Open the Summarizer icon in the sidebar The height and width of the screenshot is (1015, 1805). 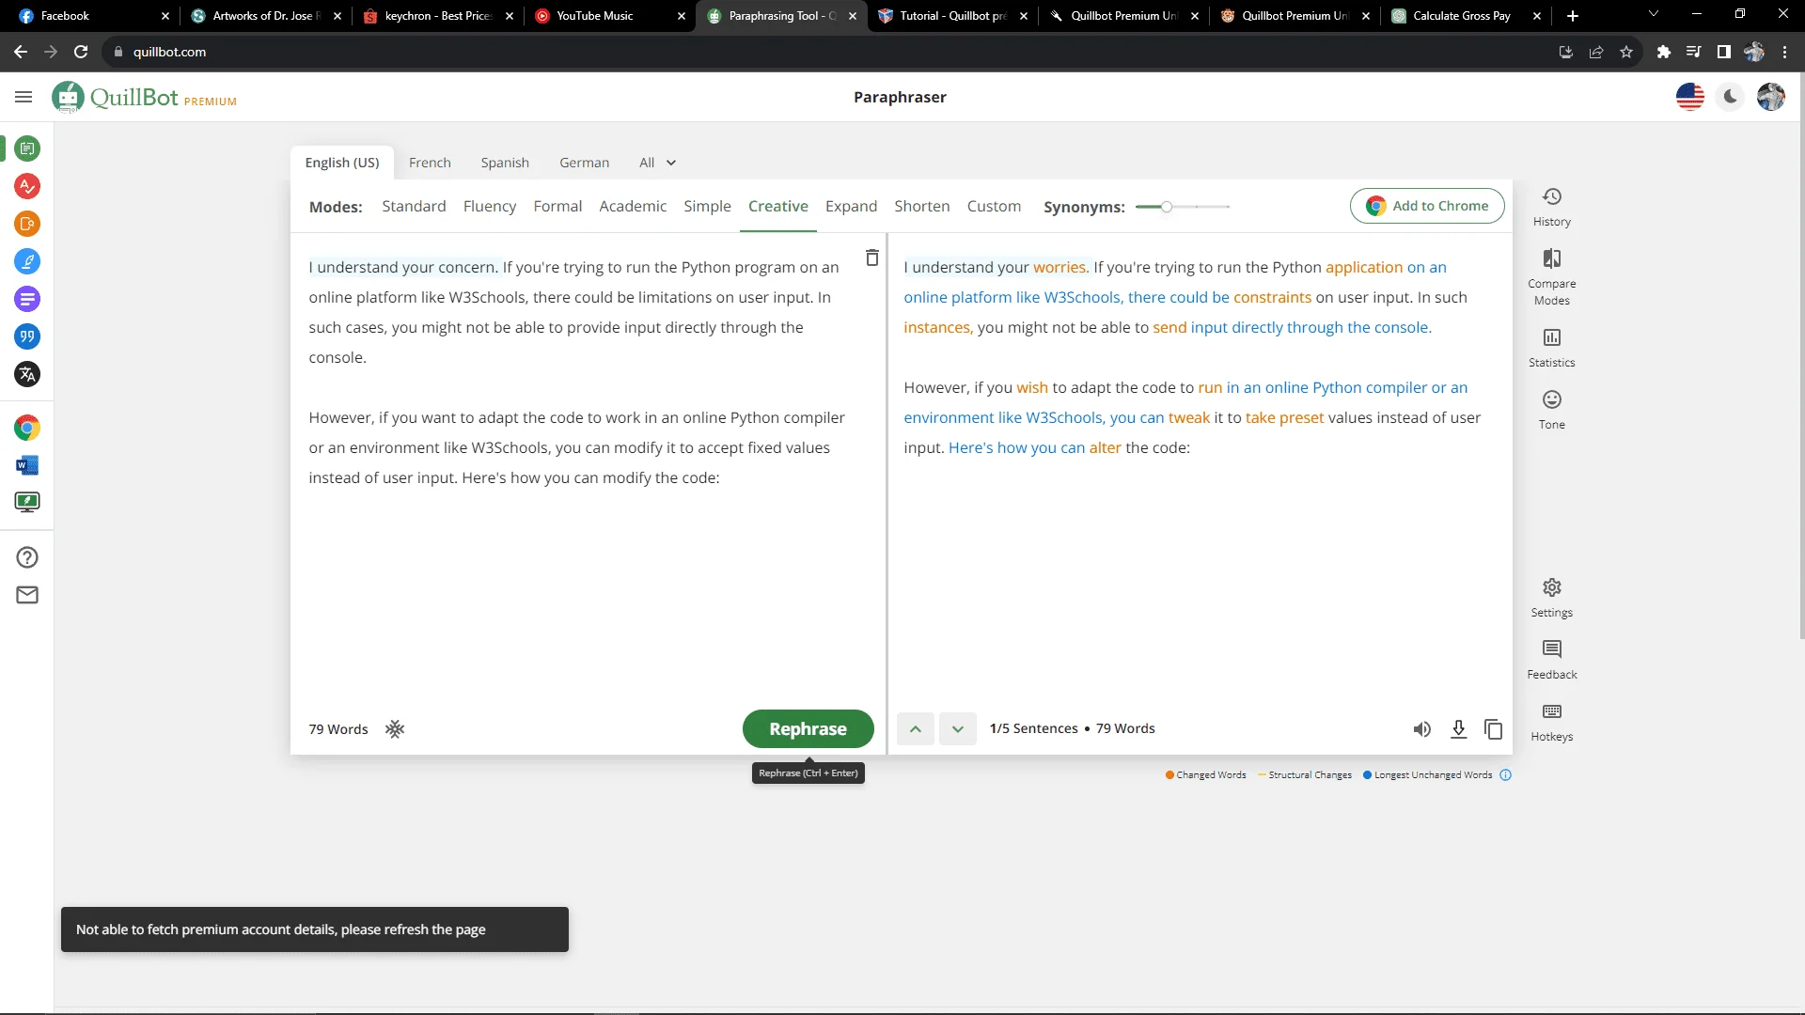click(27, 299)
